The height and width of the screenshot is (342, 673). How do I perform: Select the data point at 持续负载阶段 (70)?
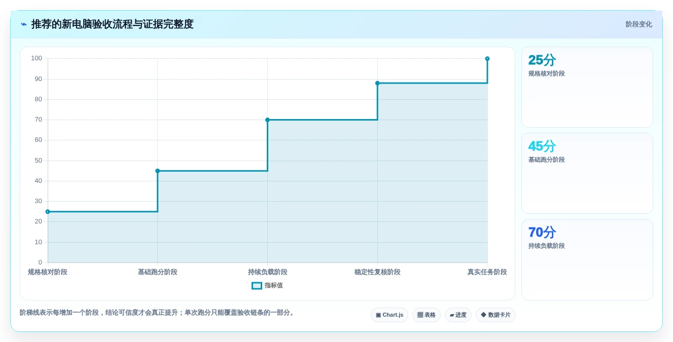coord(267,120)
